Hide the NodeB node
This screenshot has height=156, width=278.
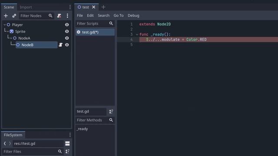[67, 45]
